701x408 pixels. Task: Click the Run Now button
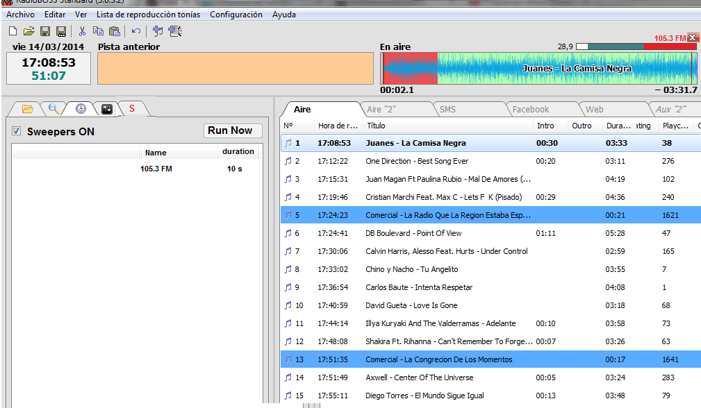[x=233, y=130]
